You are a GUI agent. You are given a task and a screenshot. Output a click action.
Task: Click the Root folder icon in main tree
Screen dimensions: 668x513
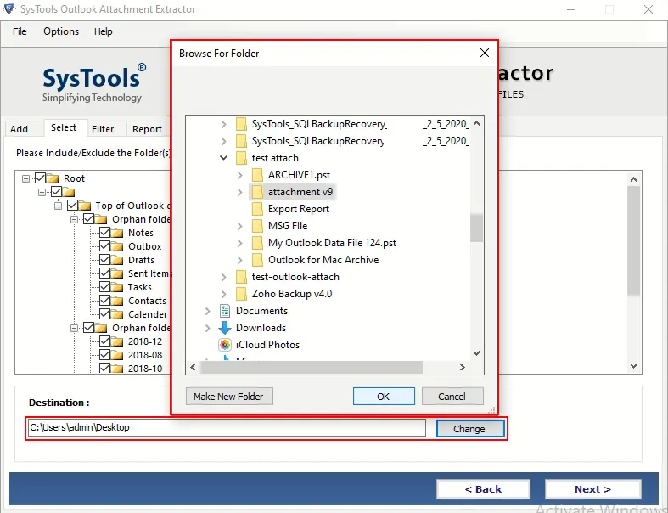click(x=53, y=178)
